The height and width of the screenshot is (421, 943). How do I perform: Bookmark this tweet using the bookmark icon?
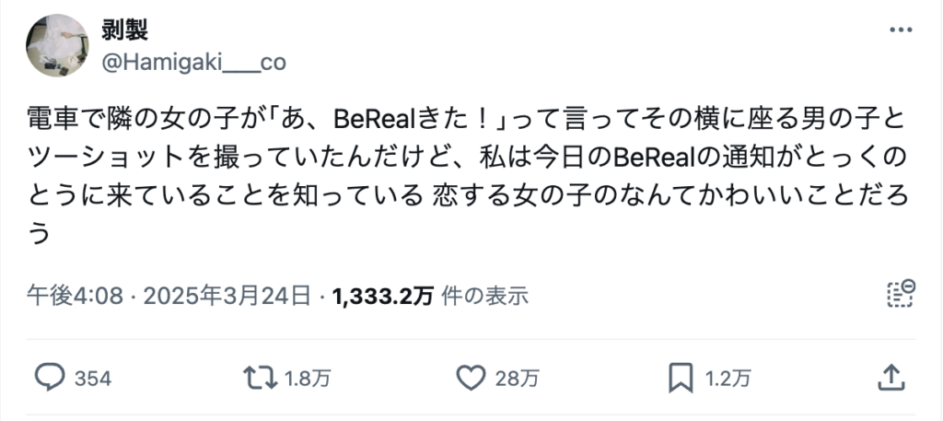(681, 376)
